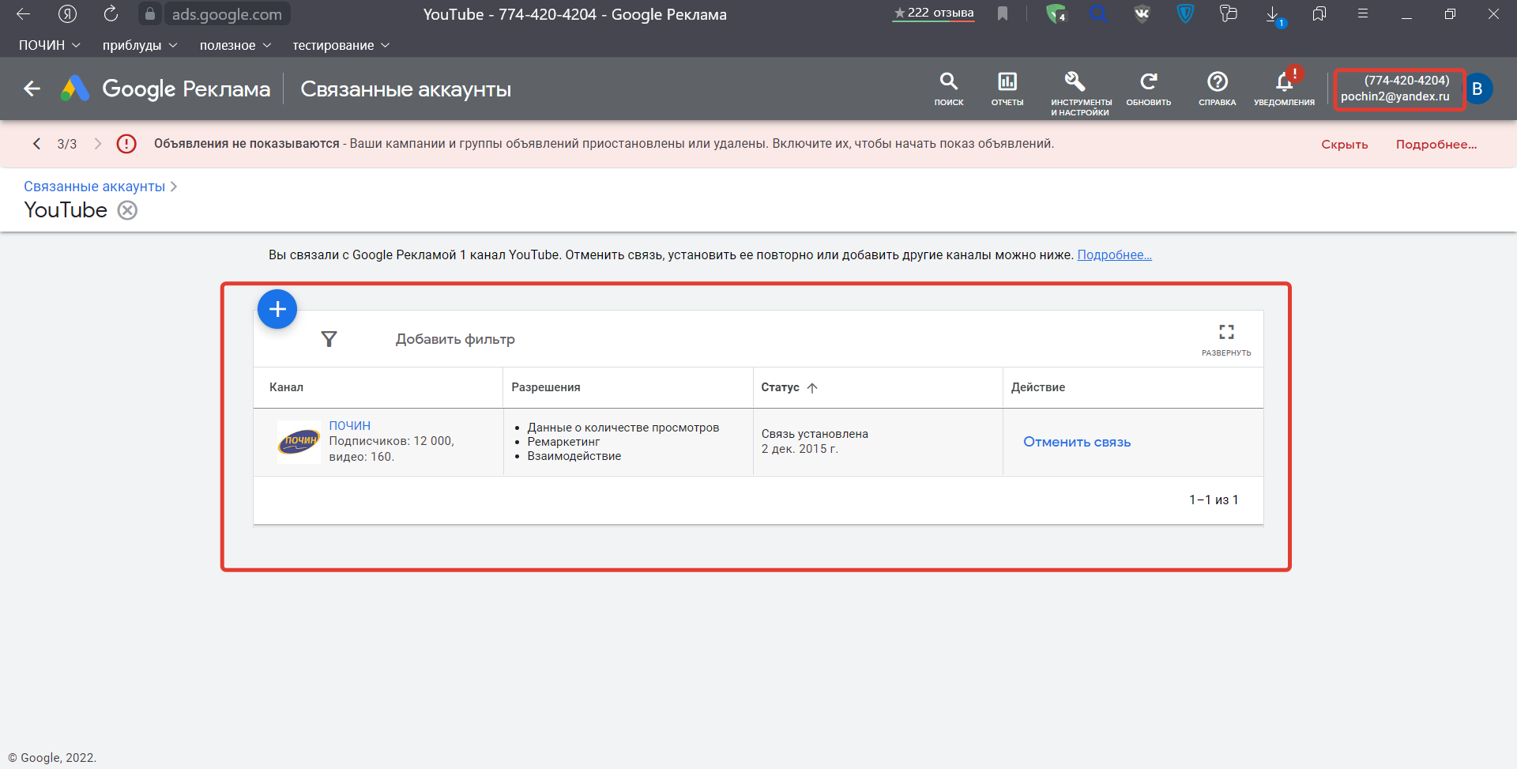This screenshot has width=1517, height=769.
Task: Open the blue magnifier extension icon
Action: coord(1098,14)
